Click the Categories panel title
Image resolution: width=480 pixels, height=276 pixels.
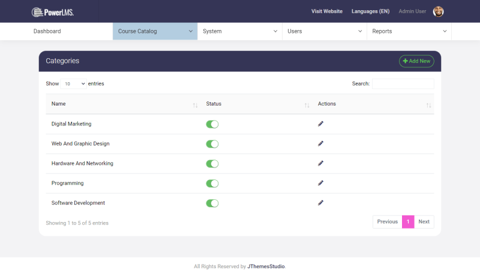[62, 61]
